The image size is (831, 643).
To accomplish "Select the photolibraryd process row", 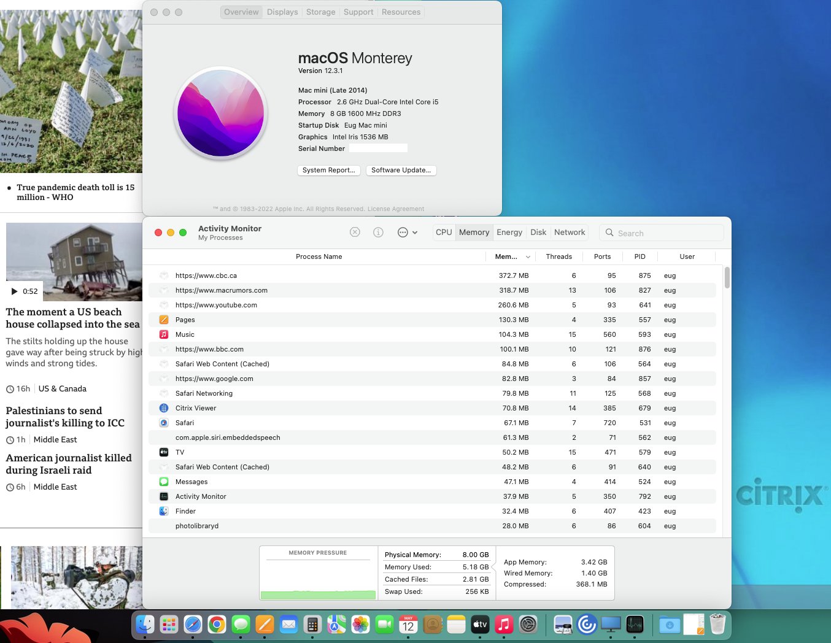I will coord(432,526).
